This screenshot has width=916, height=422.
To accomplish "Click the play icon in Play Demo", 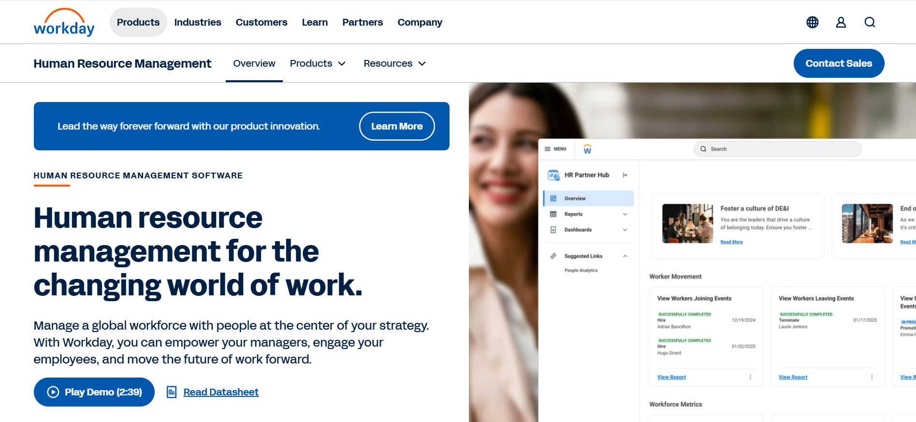I will point(53,392).
